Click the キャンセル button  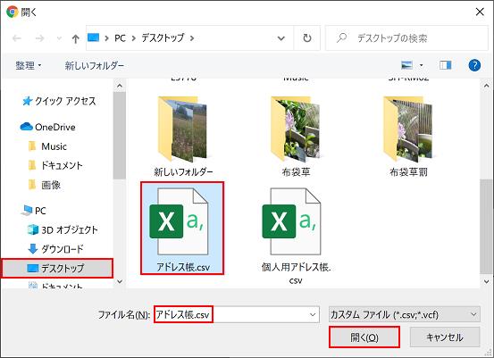445,337
